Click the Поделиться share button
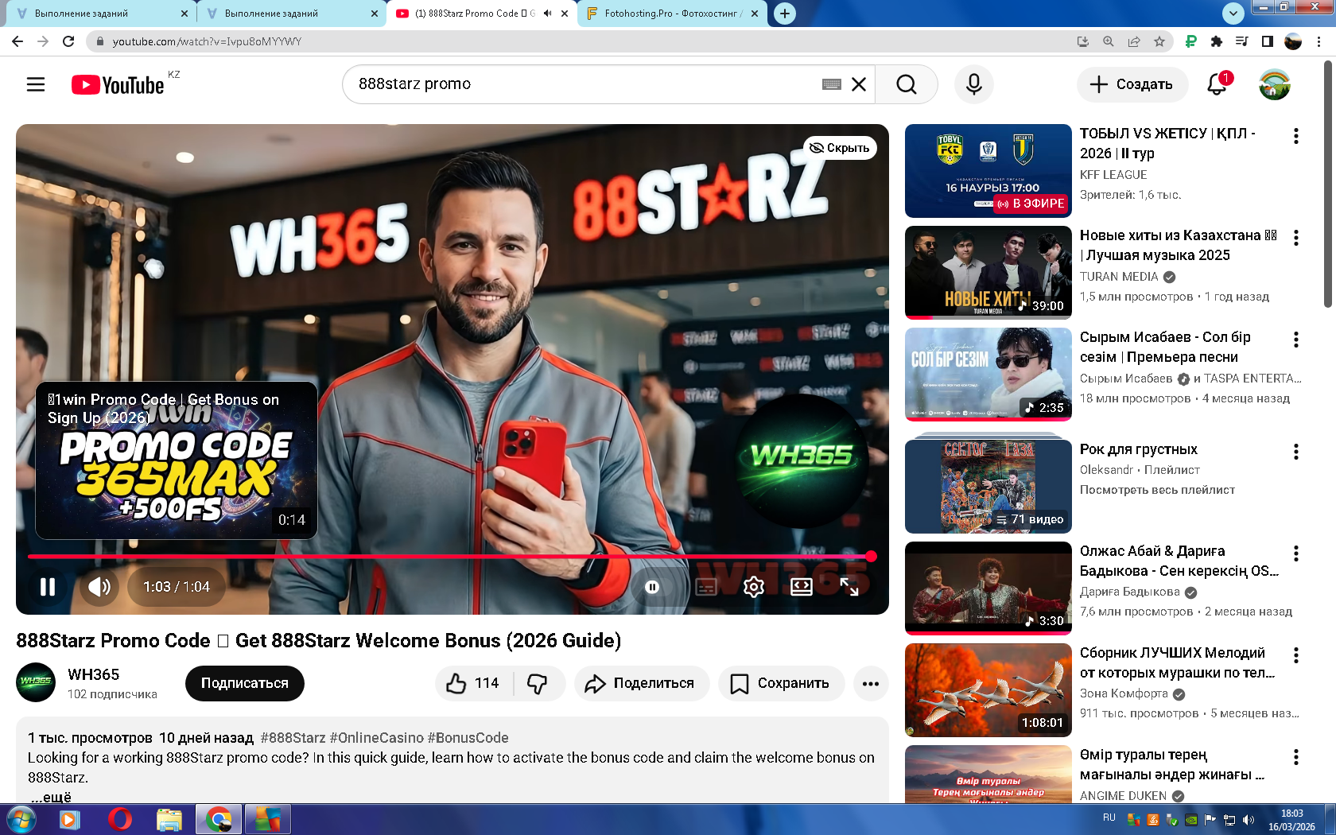The image size is (1336, 835). [642, 683]
